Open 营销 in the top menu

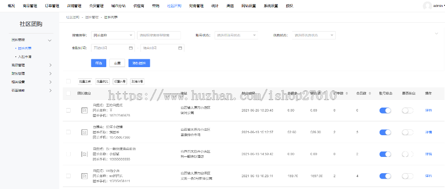(x=156, y=5)
